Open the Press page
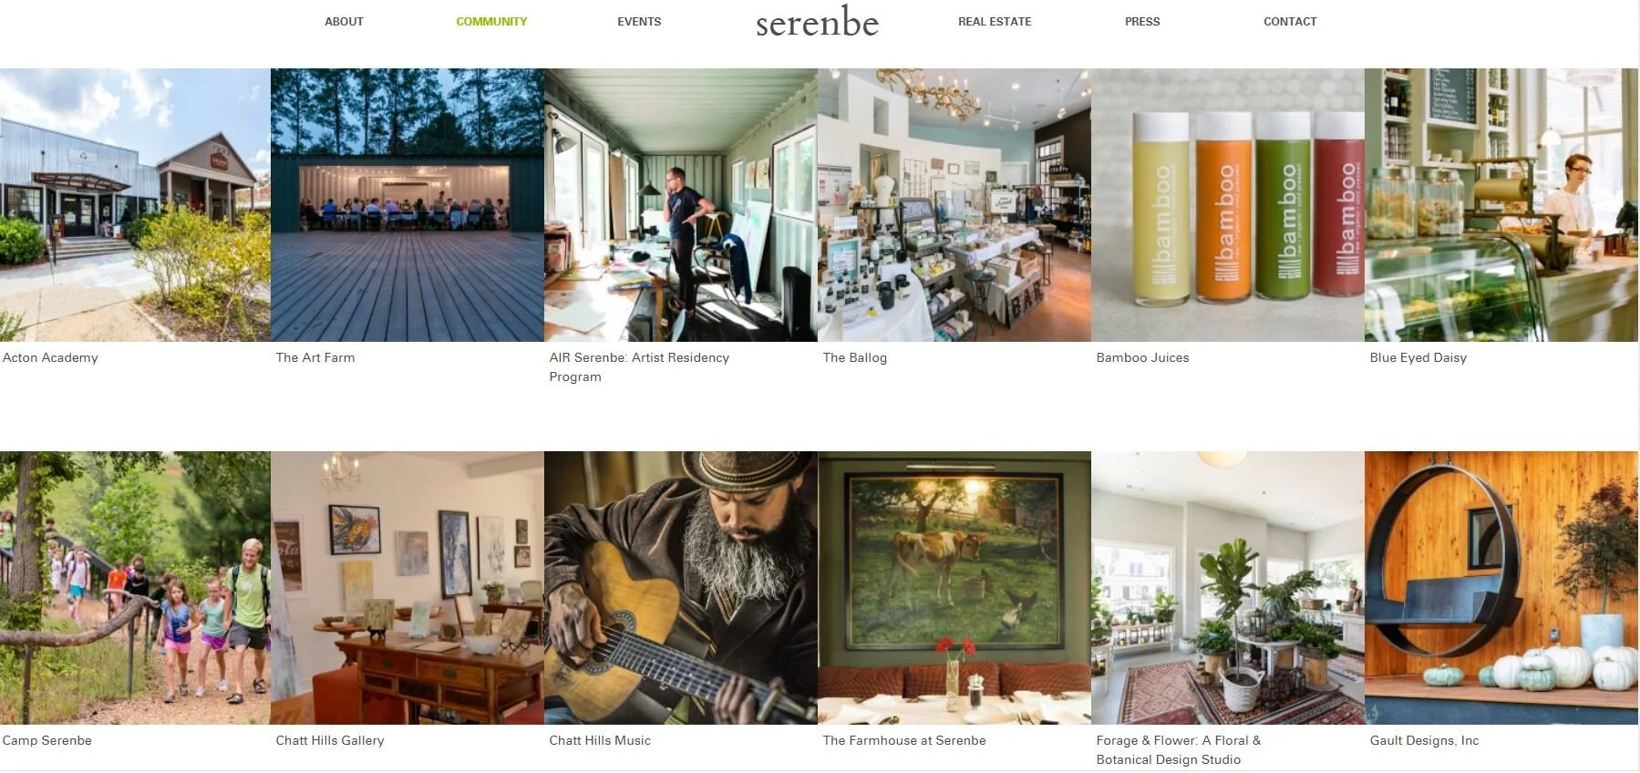Screen dimensions: 1640x773 coord(1142,22)
